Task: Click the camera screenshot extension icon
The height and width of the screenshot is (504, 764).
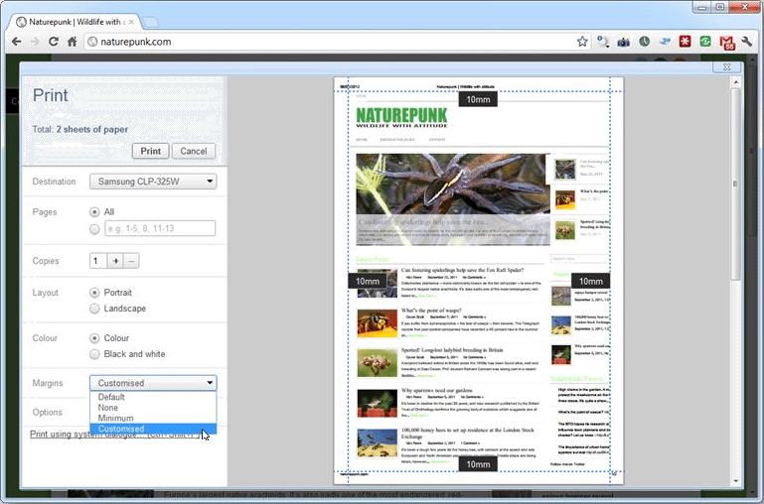Action: pos(624,43)
